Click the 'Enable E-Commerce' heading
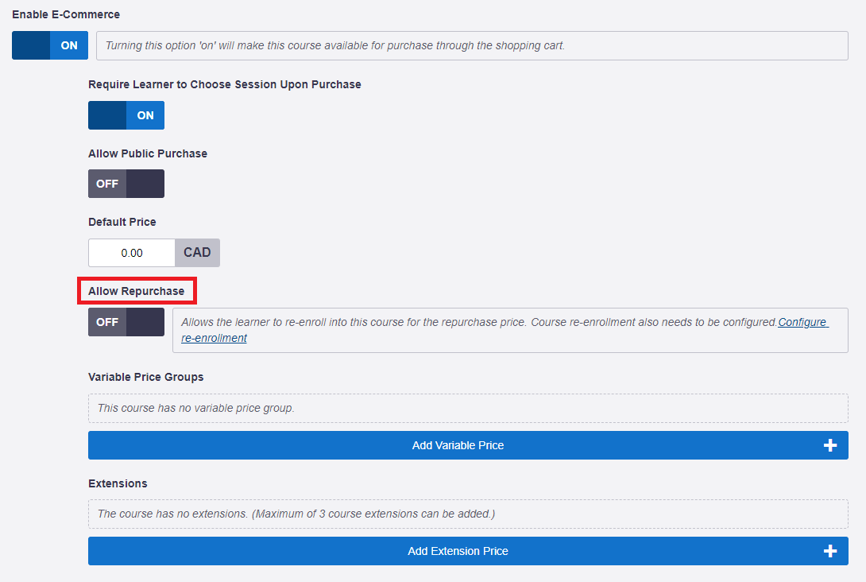The width and height of the screenshot is (866, 582). pos(66,14)
